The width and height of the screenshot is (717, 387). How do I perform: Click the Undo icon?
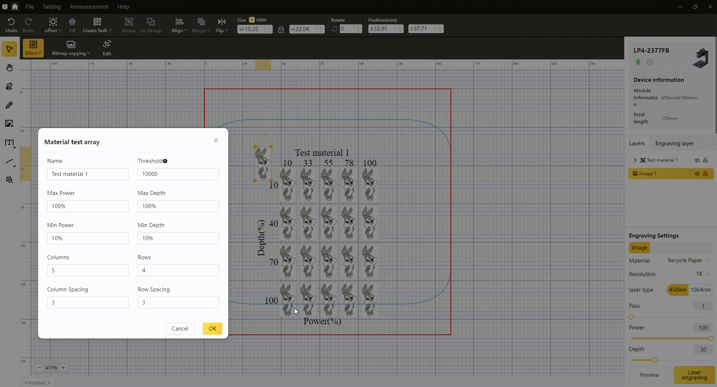tap(11, 22)
